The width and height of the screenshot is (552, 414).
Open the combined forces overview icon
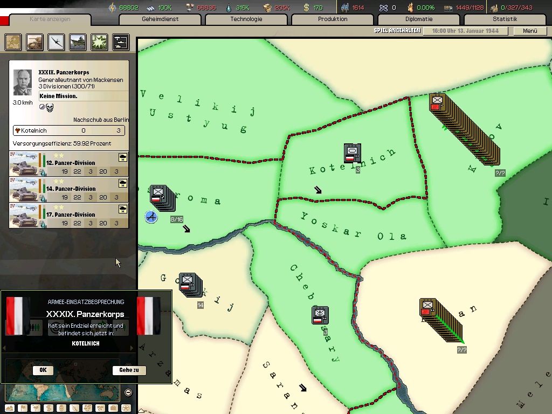pos(121,42)
